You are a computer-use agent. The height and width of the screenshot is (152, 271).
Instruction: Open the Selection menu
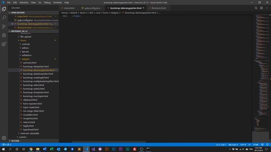[24, 3]
